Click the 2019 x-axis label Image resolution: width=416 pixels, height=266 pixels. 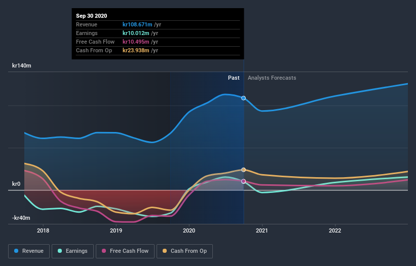(x=116, y=230)
